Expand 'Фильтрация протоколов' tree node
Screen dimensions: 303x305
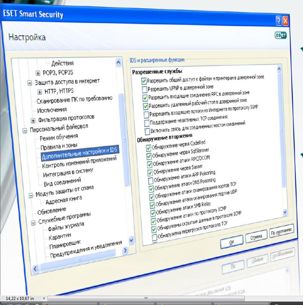pyautogui.click(x=33, y=121)
